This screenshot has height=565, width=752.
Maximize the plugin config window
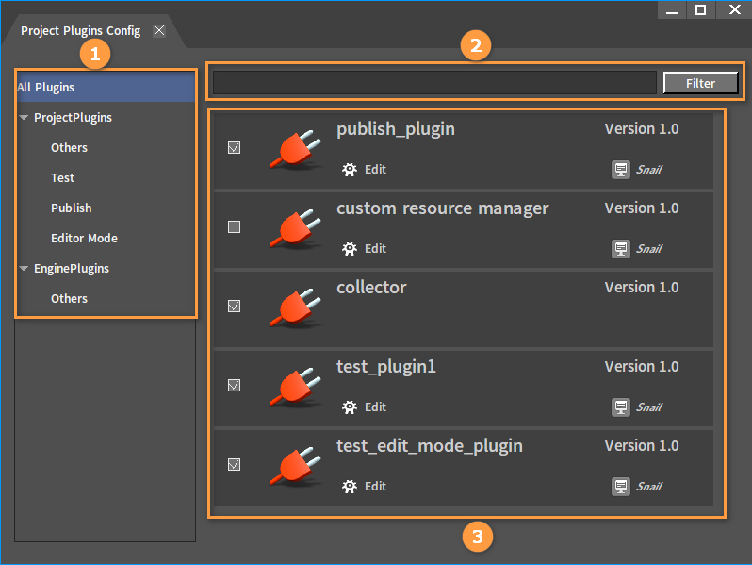coord(701,10)
